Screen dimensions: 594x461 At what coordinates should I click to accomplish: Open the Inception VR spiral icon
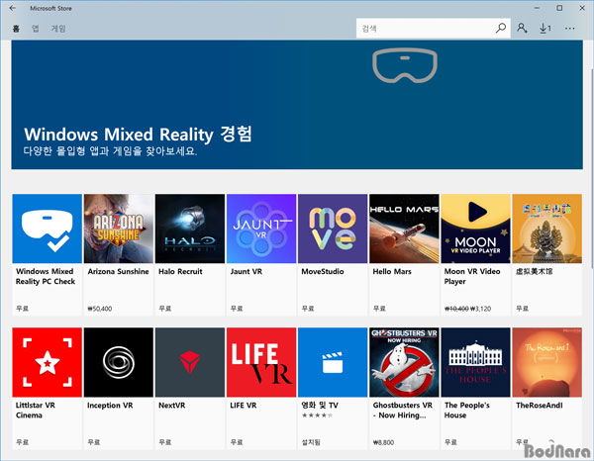119,362
